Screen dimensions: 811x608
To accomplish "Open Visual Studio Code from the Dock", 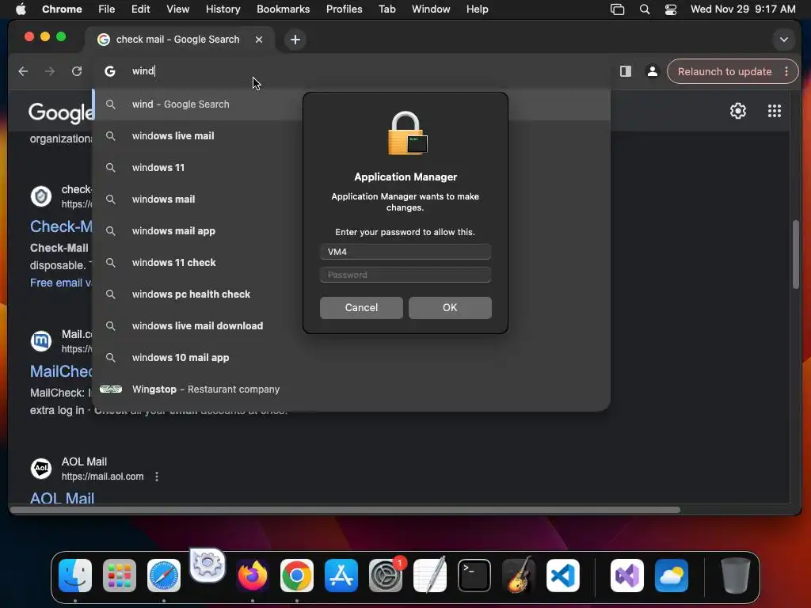I will point(563,576).
